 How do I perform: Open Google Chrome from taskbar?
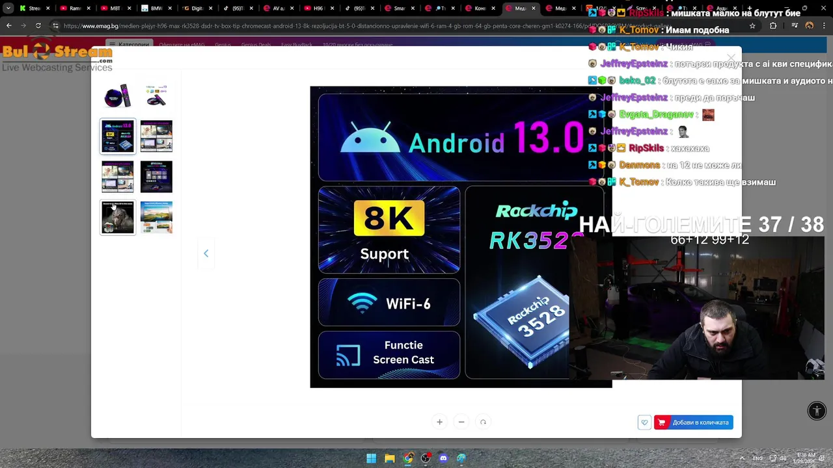407,458
